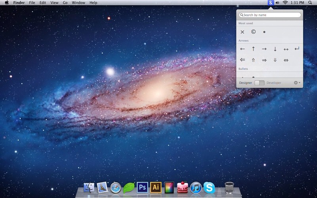The width and height of the screenshot is (317, 198).
Task: Toggle the Designer/Developer switch
Action: 260,83
